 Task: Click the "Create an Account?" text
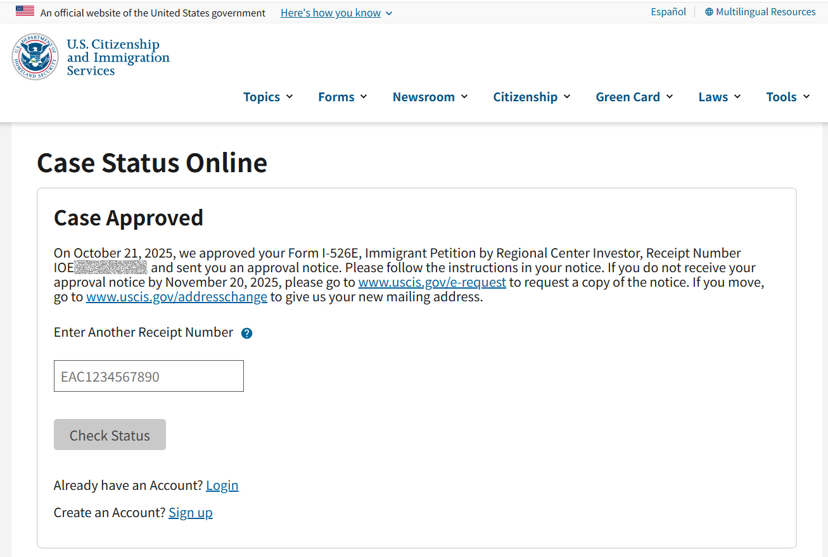(110, 513)
